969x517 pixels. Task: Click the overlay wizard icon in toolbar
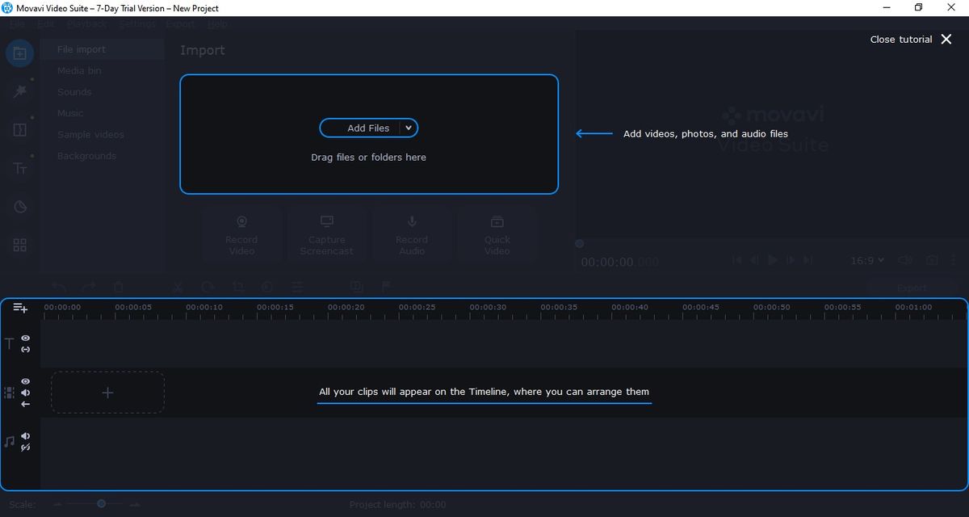pos(356,287)
